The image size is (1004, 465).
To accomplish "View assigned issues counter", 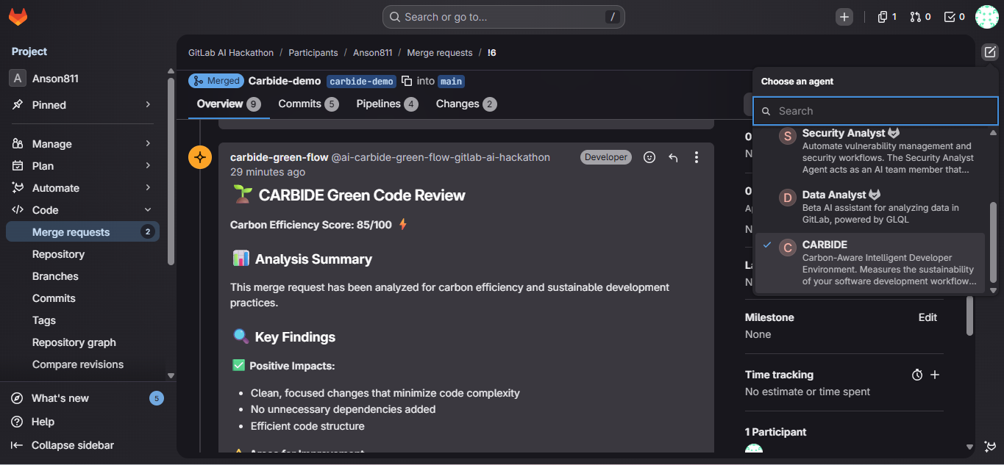I will (x=887, y=17).
